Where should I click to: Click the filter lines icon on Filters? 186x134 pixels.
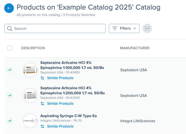115,28
